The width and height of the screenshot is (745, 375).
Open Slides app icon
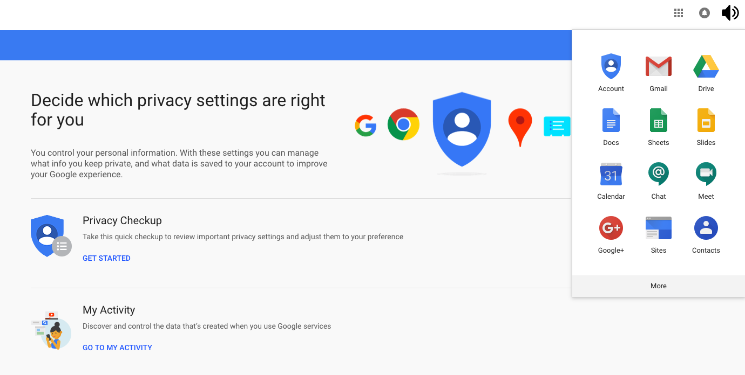click(706, 127)
